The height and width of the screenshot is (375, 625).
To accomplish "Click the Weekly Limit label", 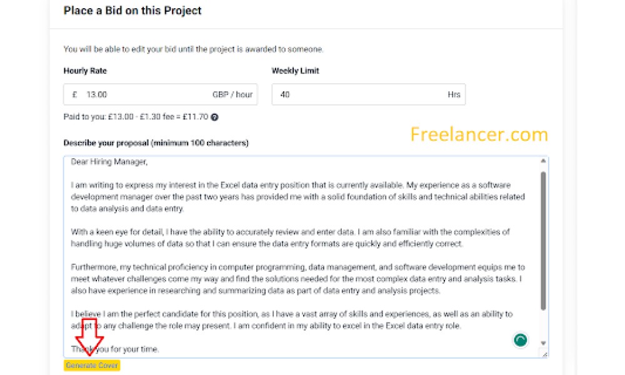I will pos(296,71).
